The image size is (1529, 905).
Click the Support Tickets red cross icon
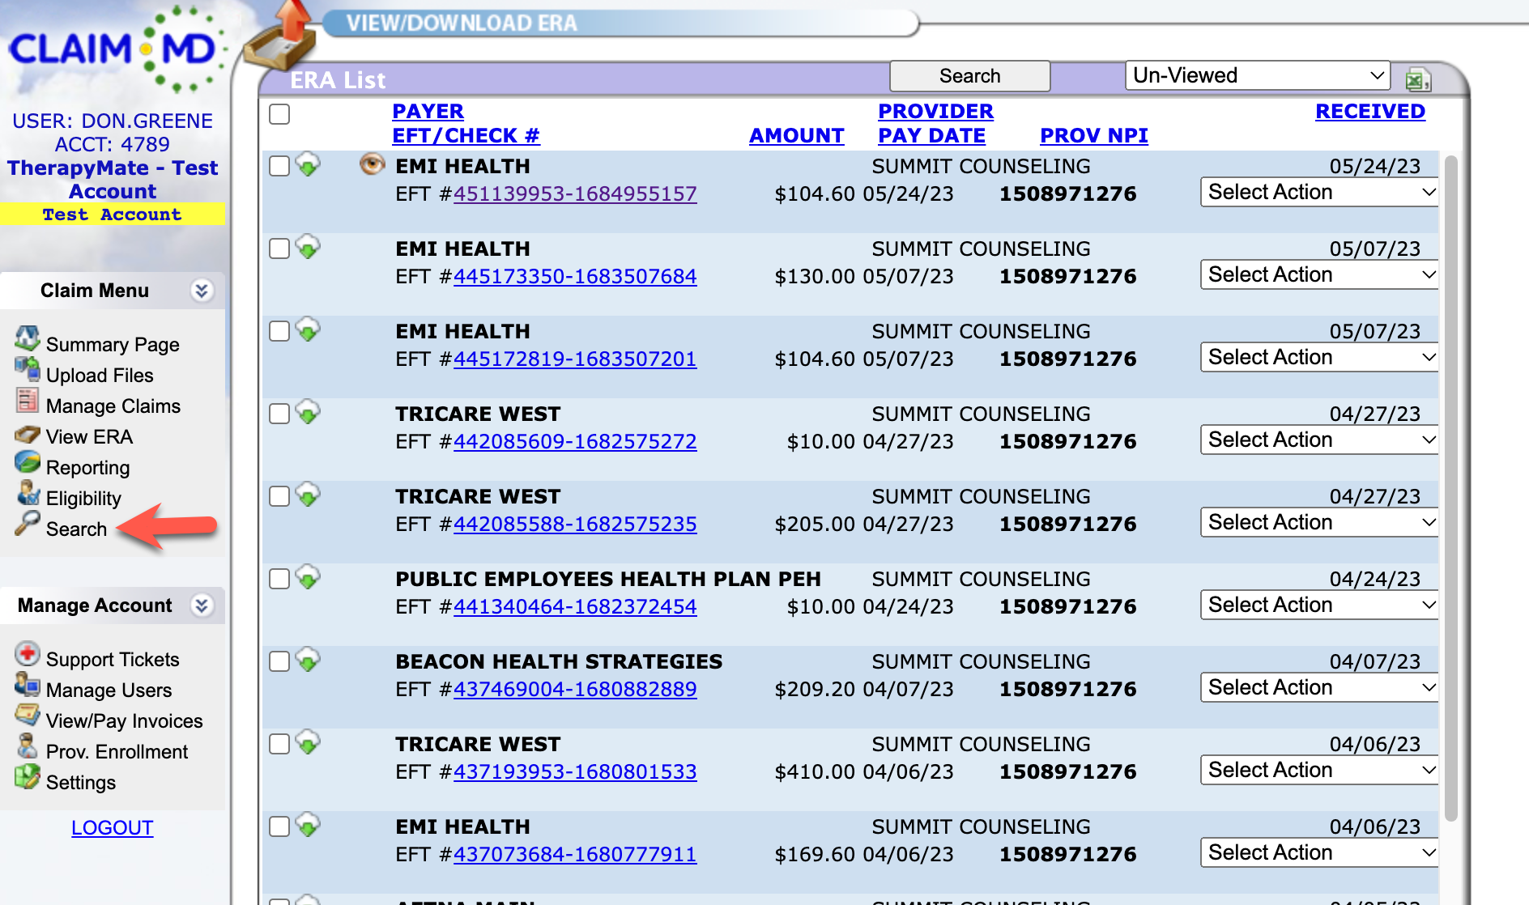click(27, 654)
